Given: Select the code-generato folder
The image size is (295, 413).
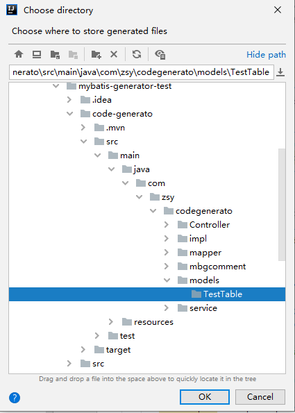Looking at the screenshot, I should coord(117,114).
